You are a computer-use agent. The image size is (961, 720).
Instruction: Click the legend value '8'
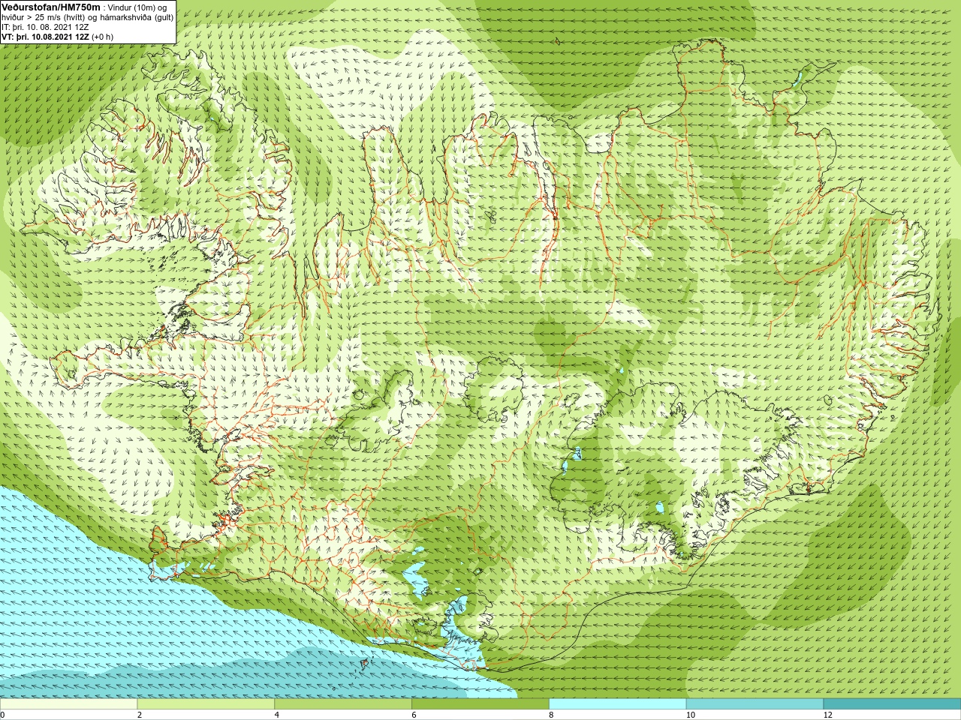(x=551, y=715)
